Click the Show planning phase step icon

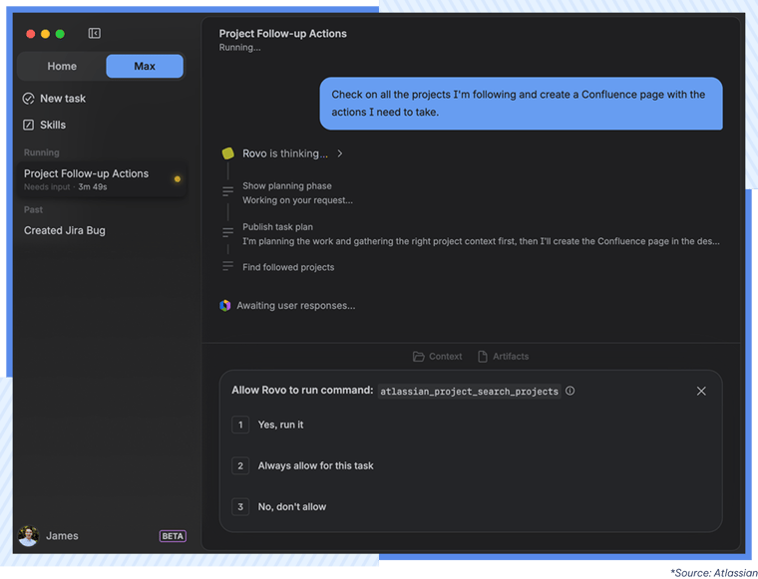227,191
